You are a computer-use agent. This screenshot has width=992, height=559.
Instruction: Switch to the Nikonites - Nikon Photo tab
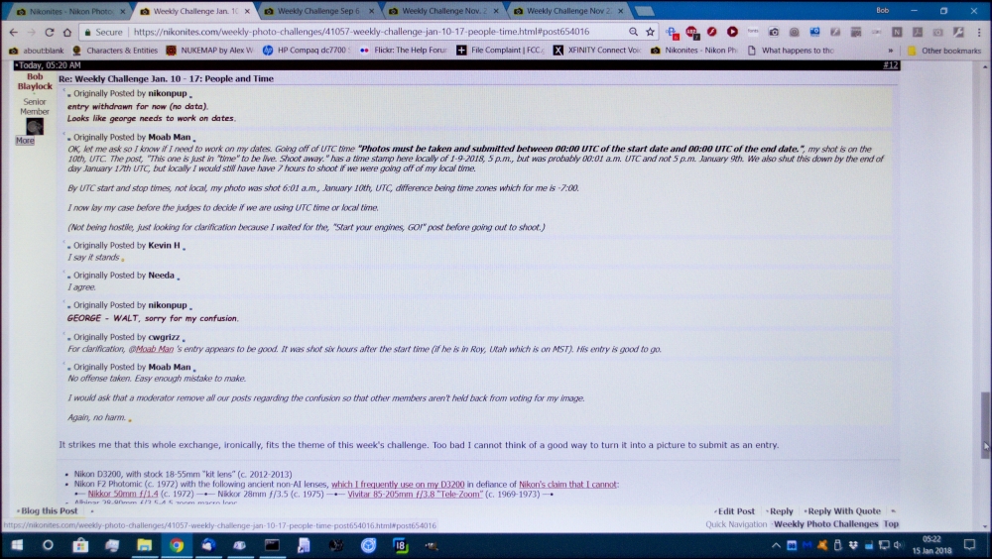point(69,11)
